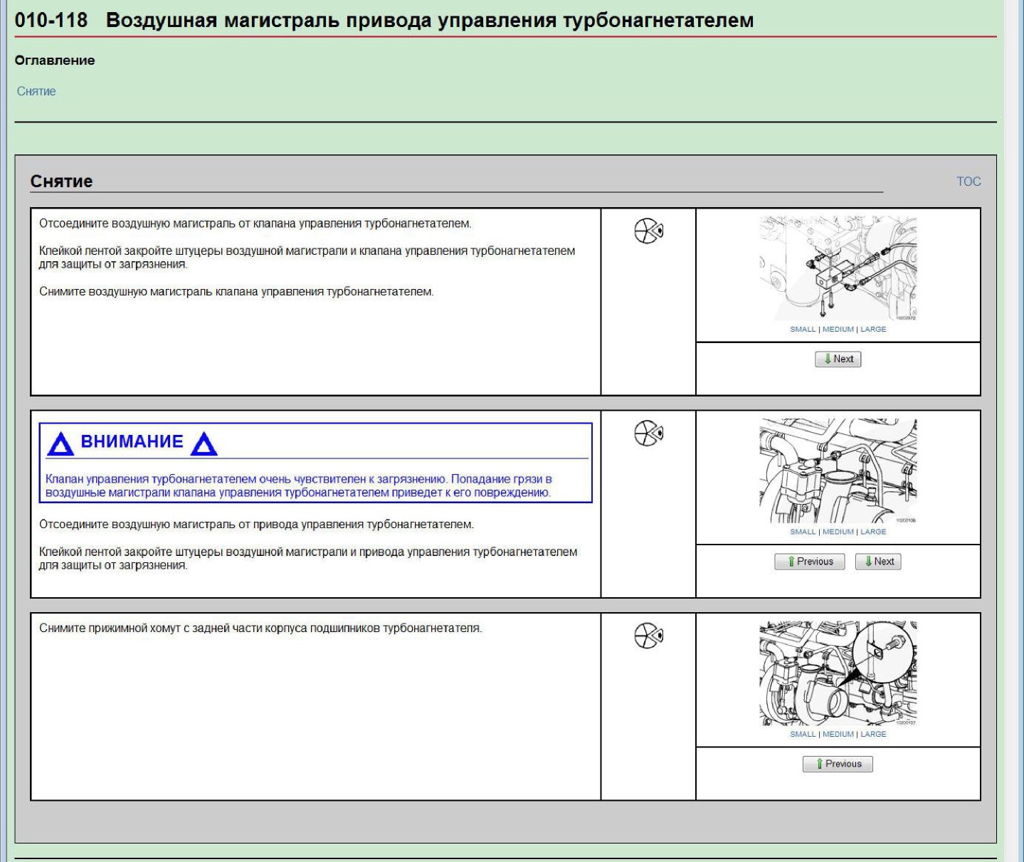This screenshot has height=862, width=1024.
Task: Click the left blue warning triangle beside ВНИМАНИЕ
Action: [60, 443]
